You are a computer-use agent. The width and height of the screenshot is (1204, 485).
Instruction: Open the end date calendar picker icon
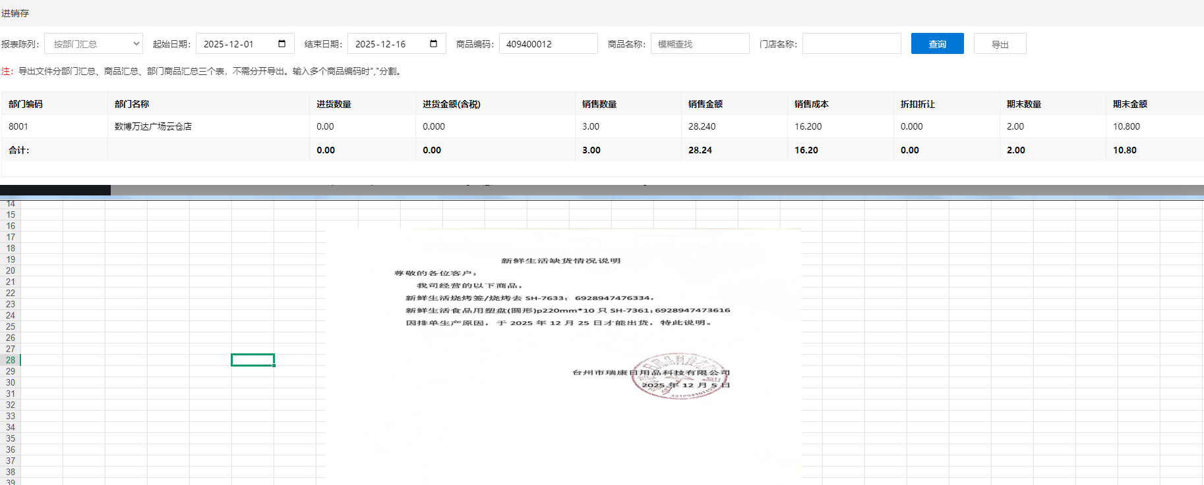434,44
